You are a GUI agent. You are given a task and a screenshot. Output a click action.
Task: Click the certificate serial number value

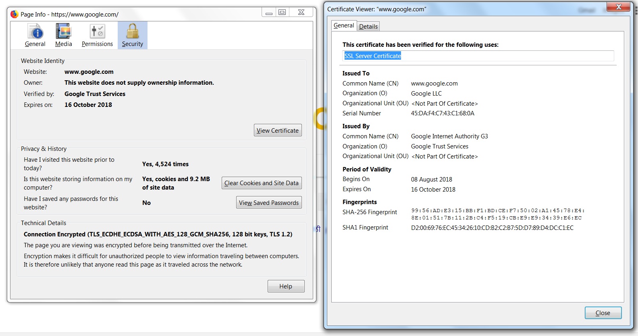coord(443,113)
